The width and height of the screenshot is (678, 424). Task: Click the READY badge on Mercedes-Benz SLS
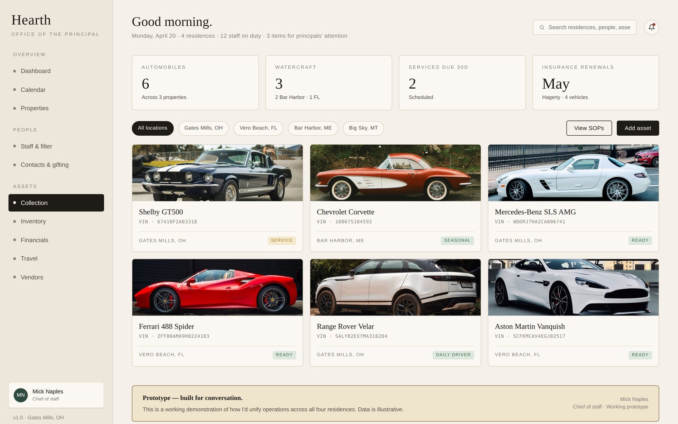coord(640,240)
